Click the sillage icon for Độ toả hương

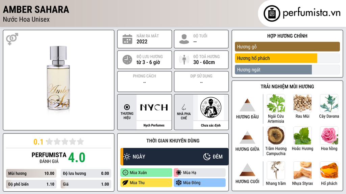[184, 60]
